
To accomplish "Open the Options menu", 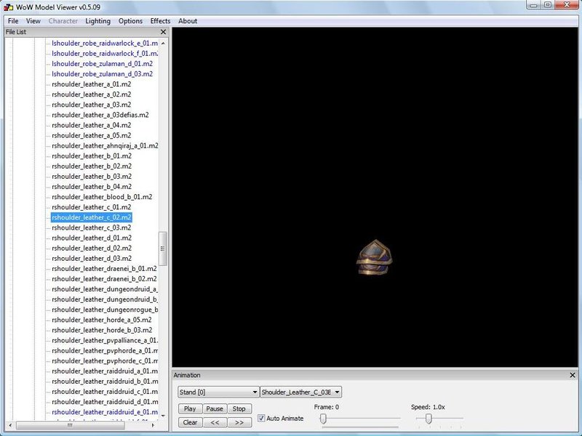I will pos(130,21).
